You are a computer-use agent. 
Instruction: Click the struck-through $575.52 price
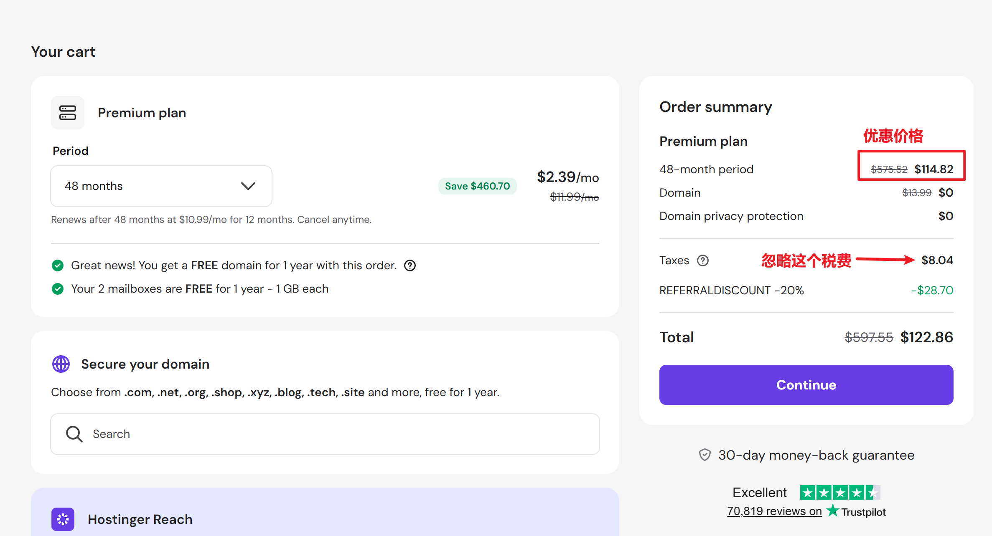click(889, 169)
